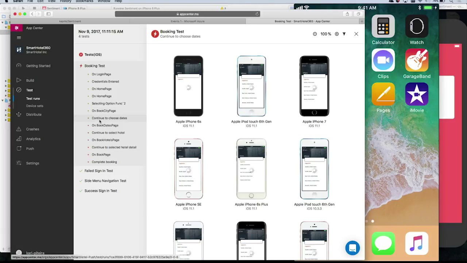Open Apple iPhone 6s Plus screenshot
The image size is (467, 263).
pyautogui.click(x=251, y=169)
